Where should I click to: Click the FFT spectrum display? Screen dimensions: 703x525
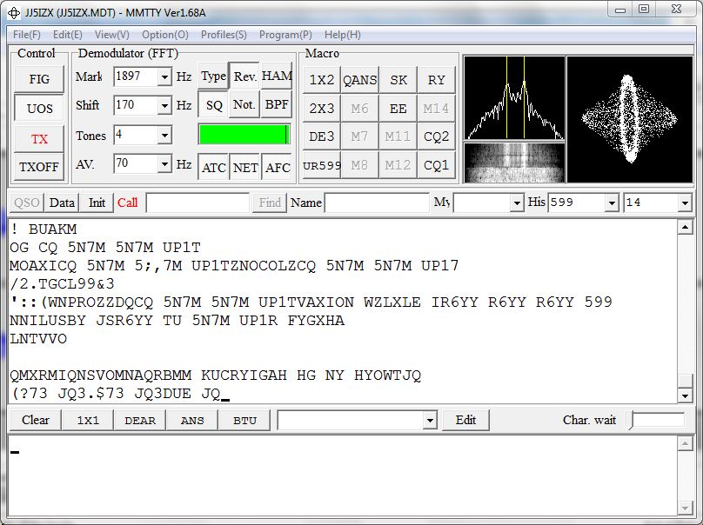[514, 97]
